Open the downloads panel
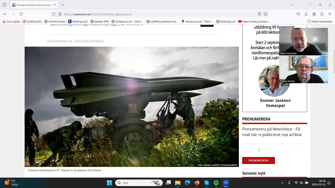335x188 pixels. coord(306,14)
